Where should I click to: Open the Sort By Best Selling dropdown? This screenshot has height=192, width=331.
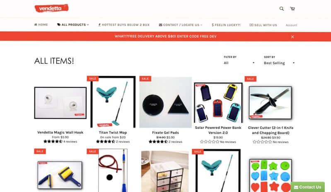click(279, 63)
